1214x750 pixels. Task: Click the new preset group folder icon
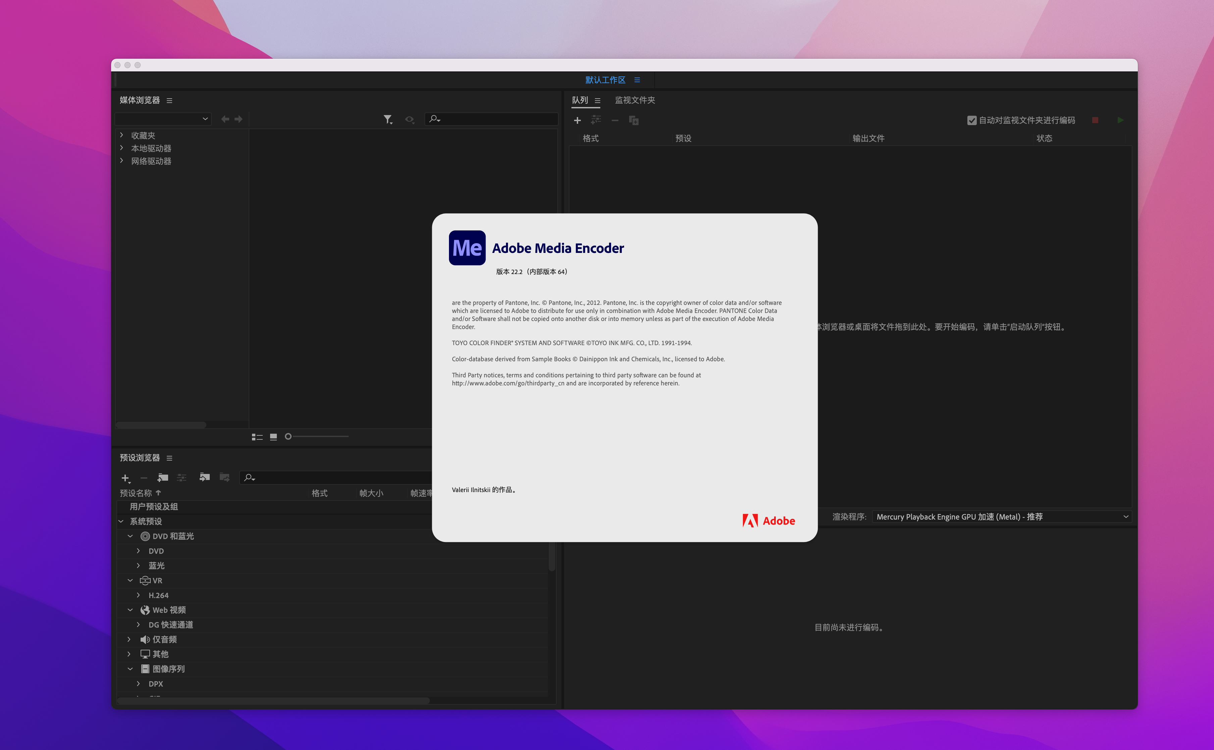point(163,477)
